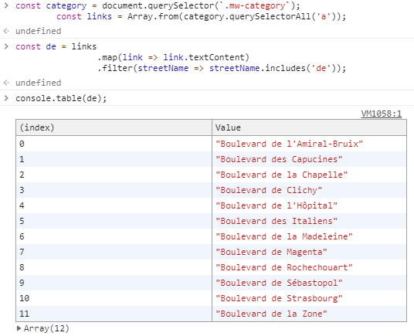Screen dimensions: 414x336
Task: Click the Array(12) summary text
Action: coord(46,328)
